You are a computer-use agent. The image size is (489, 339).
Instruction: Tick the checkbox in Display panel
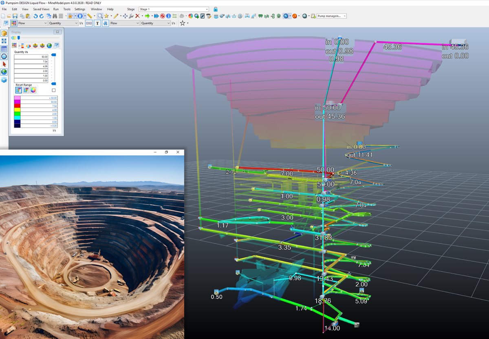tap(54, 90)
